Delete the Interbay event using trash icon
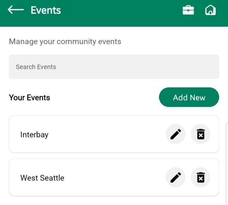 coord(200,134)
